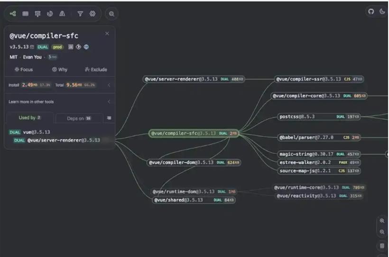
Task: Click the Install 2.49MB size value
Action: 29,85
